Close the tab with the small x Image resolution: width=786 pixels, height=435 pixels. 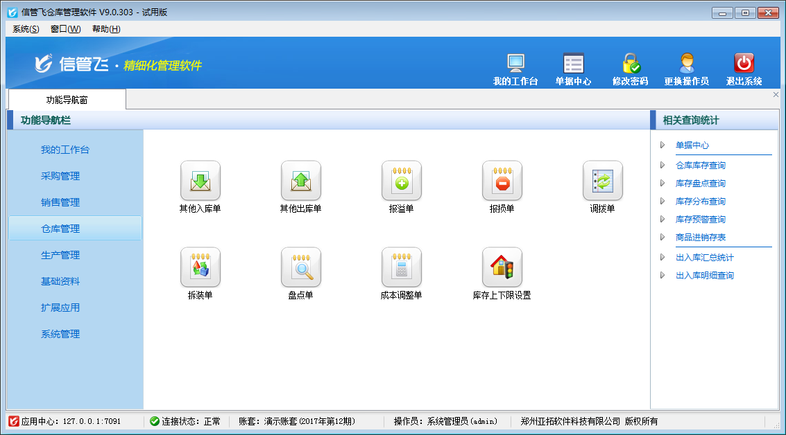click(x=776, y=95)
